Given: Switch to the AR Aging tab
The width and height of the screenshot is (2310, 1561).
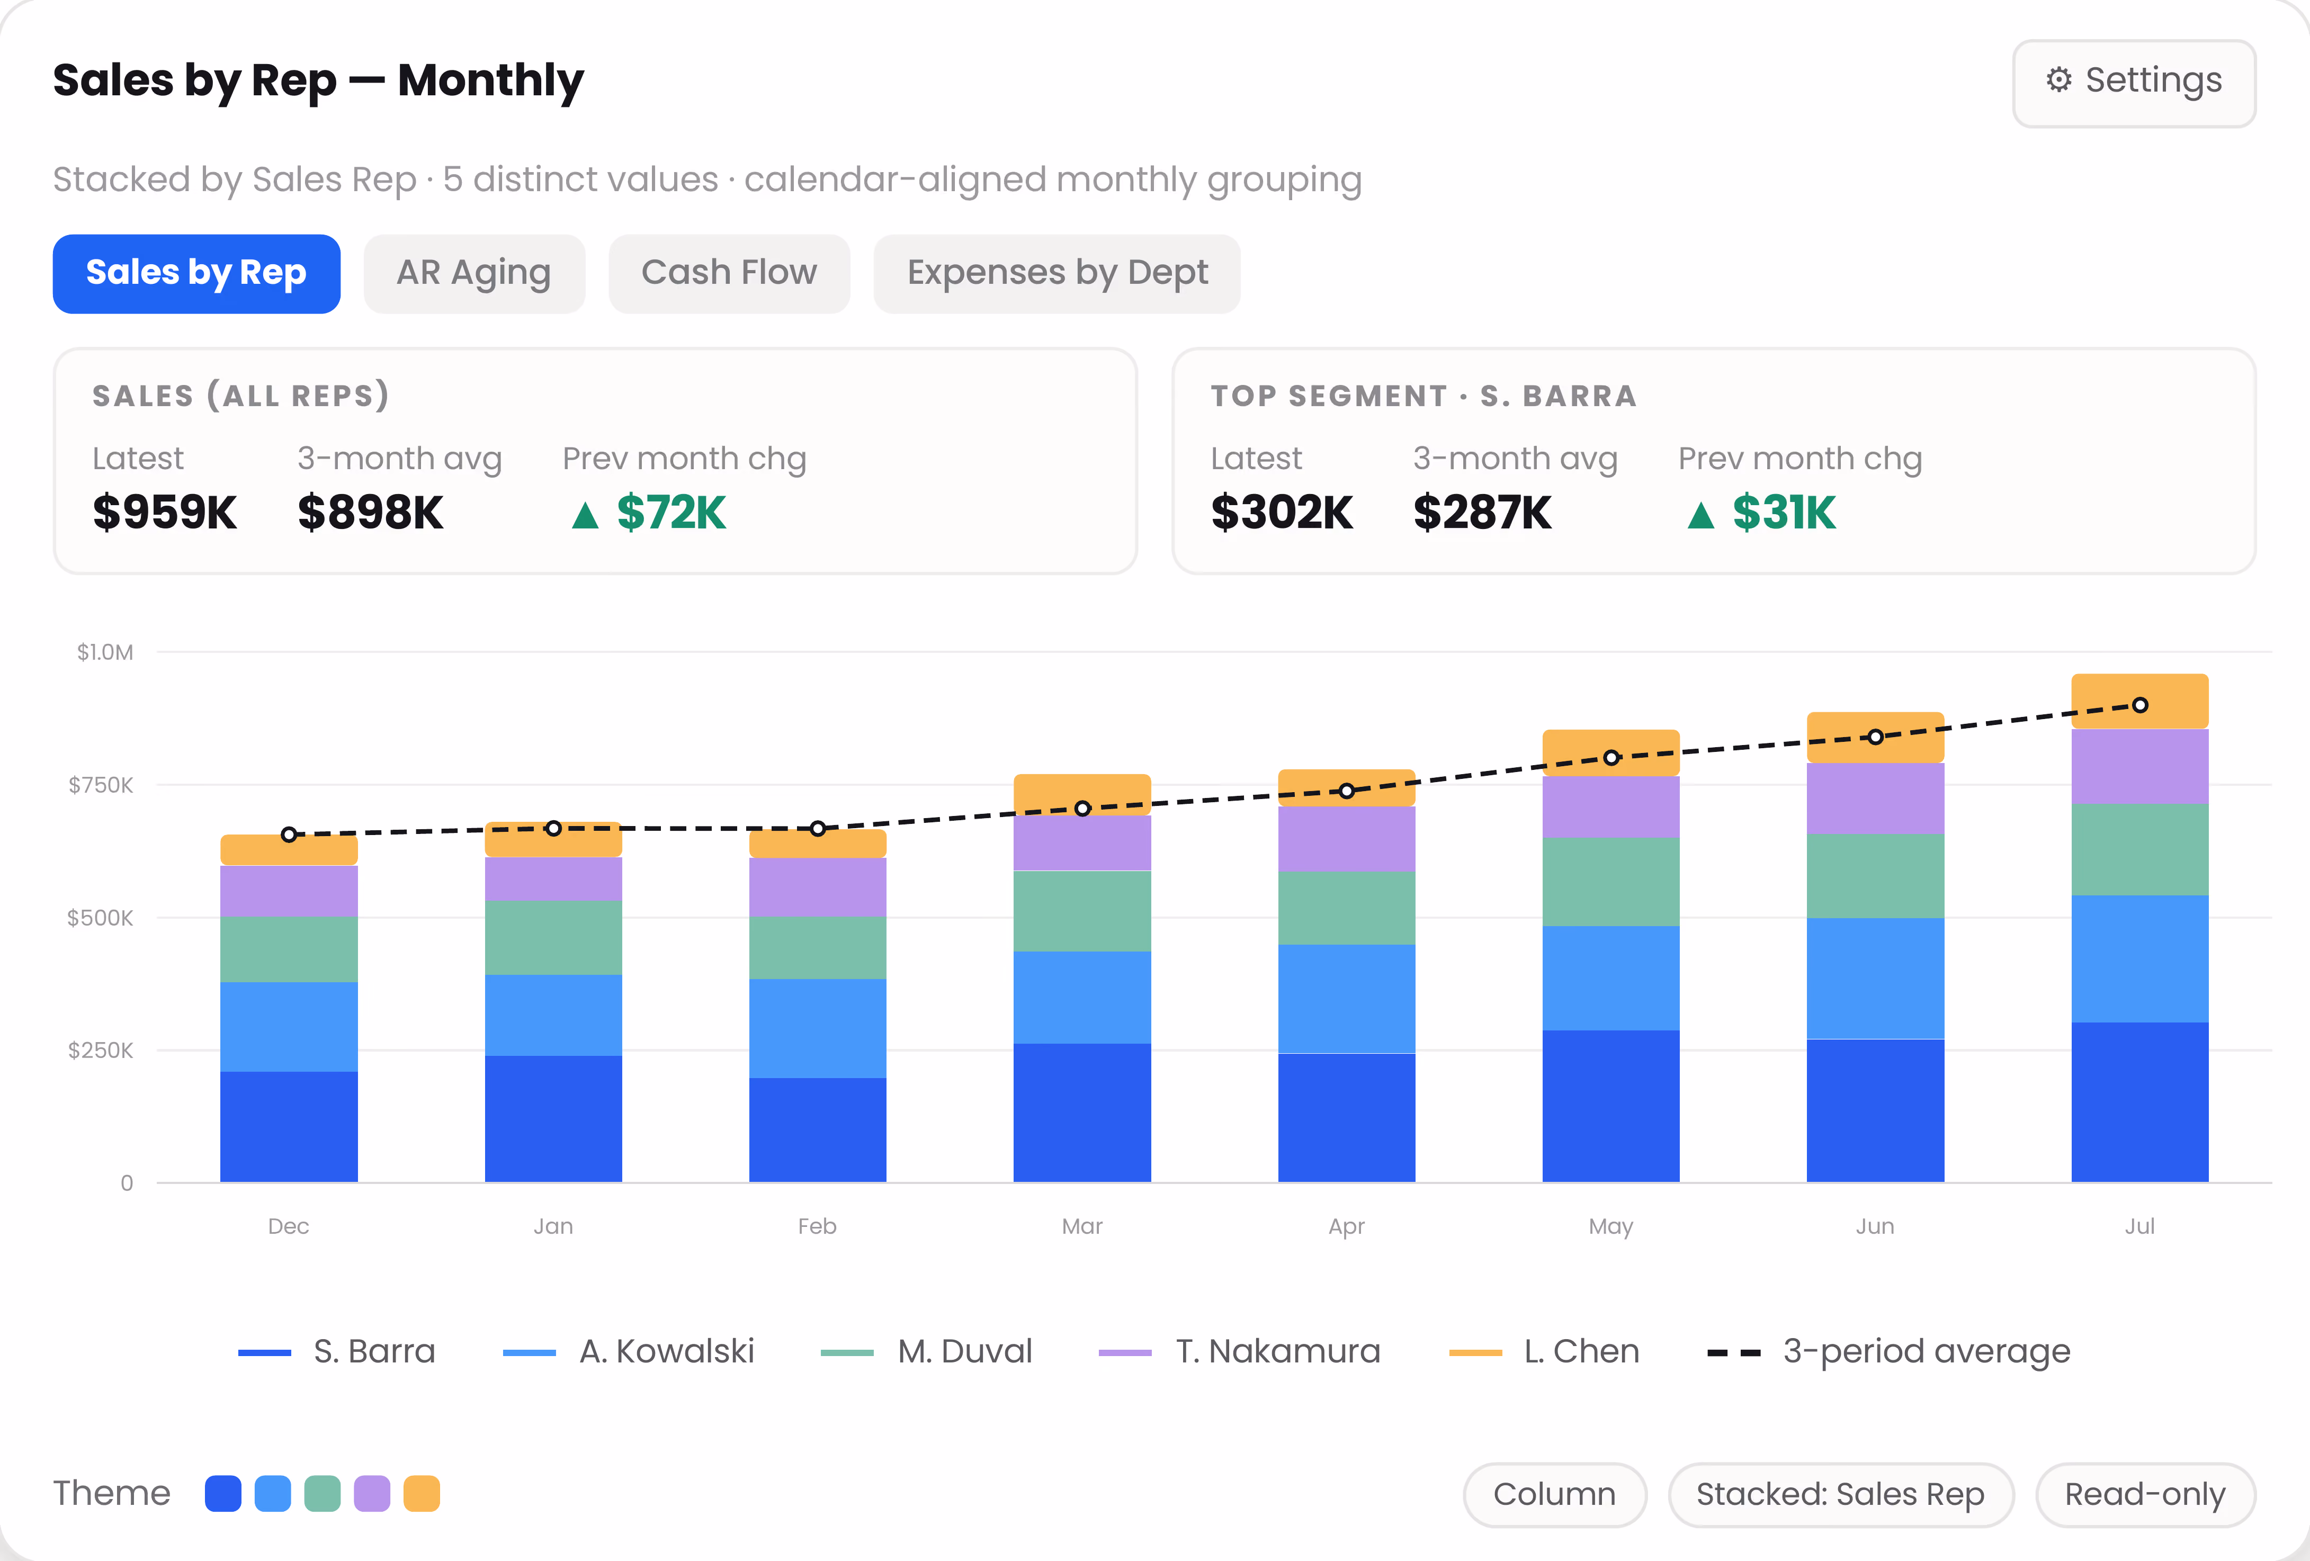Looking at the screenshot, I should coord(474,273).
